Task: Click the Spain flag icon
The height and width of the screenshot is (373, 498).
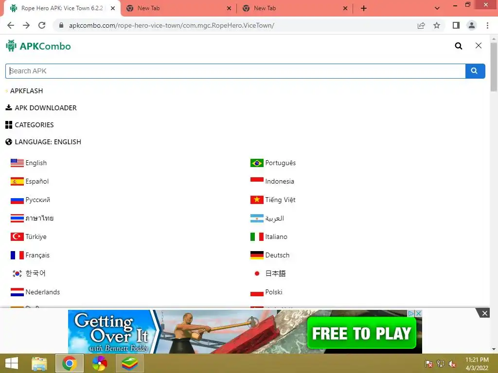Action: [17, 182]
